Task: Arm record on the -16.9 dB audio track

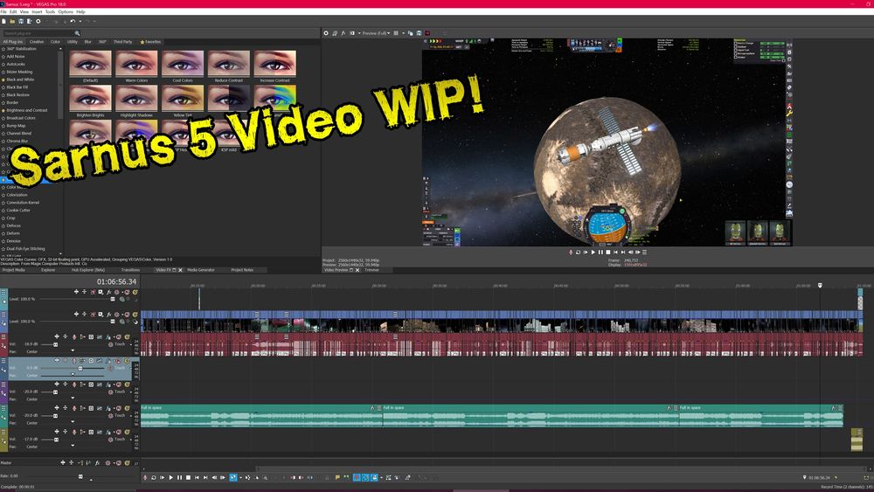Action: [74, 337]
